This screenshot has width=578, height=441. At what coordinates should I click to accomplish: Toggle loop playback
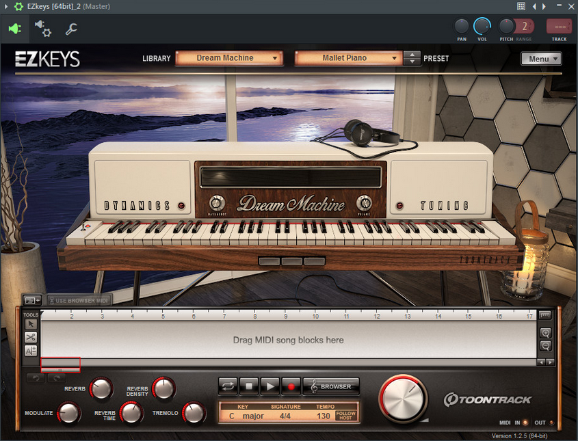click(228, 386)
